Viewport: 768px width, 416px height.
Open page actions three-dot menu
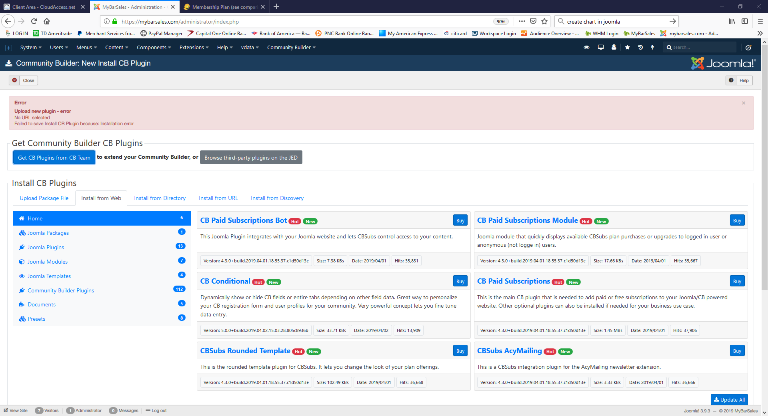pos(522,21)
